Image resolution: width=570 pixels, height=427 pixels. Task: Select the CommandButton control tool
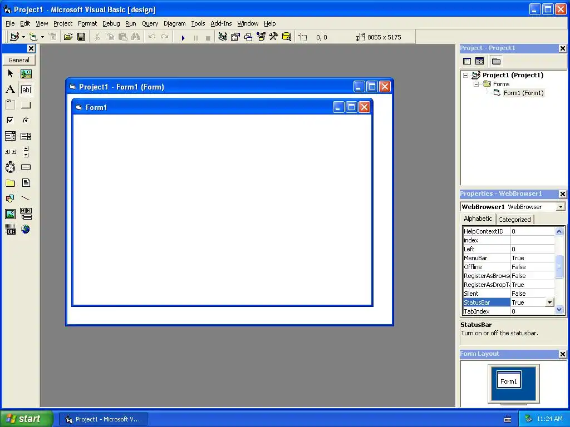pyautogui.click(x=26, y=105)
